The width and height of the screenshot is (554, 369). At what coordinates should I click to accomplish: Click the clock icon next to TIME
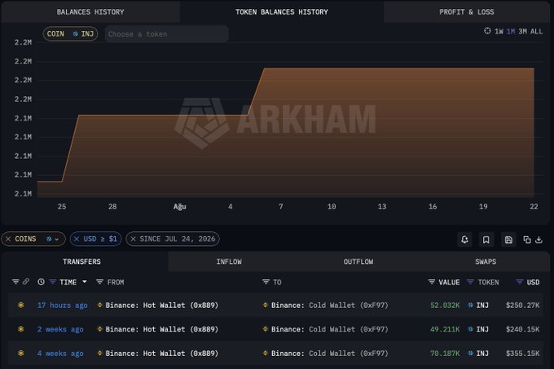[x=41, y=282]
